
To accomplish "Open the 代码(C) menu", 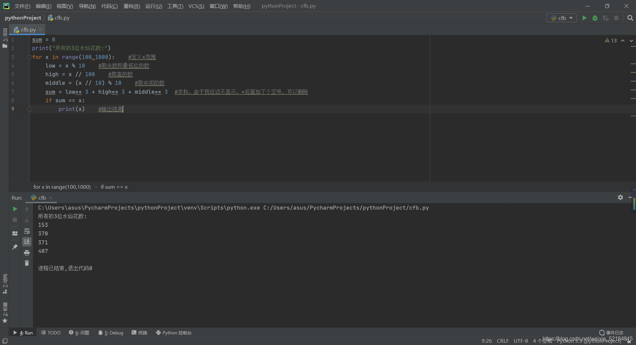I will point(109,6).
